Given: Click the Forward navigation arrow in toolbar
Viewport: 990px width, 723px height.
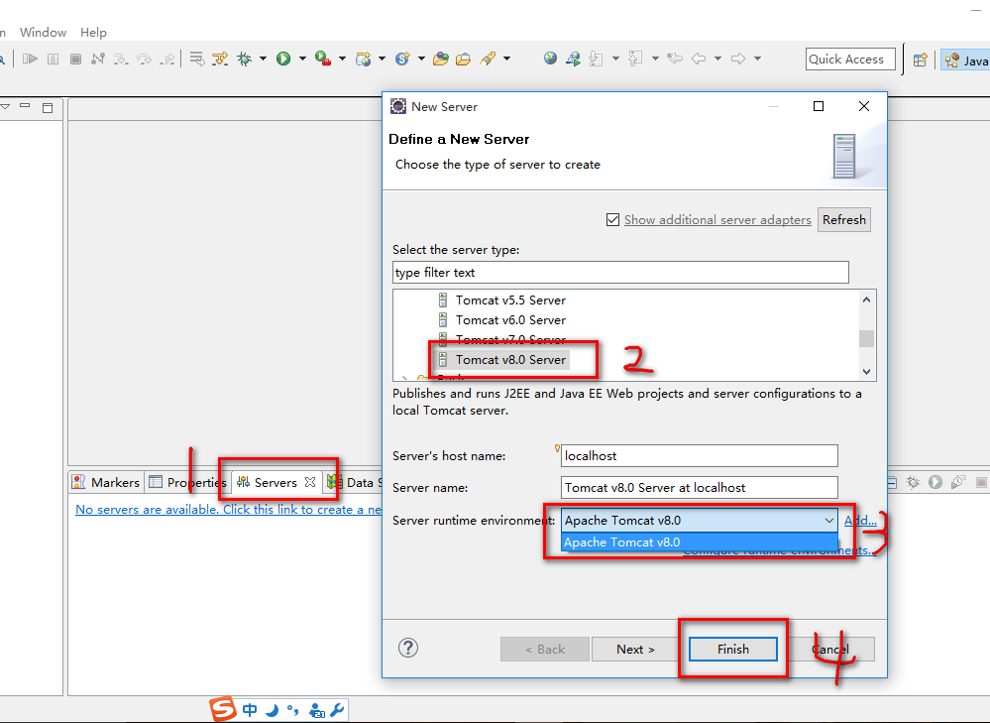Looking at the screenshot, I should tap(738, 59).
